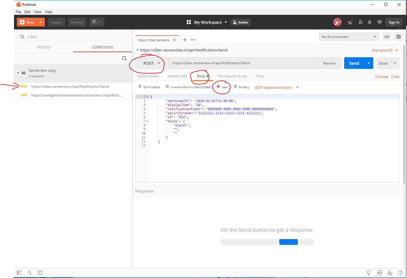Open the Headers (1) tab
The height and width of the screenshot is (278, 407).
click(x=177, y=76)
